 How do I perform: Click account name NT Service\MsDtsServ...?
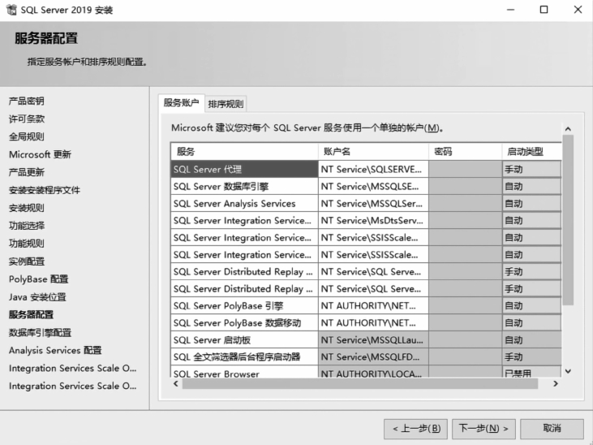(373, 220)
